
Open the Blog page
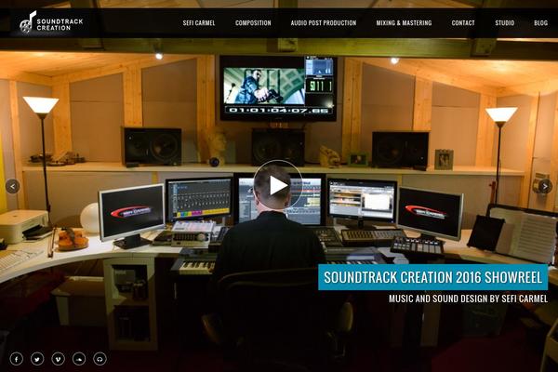pos(540,23)
